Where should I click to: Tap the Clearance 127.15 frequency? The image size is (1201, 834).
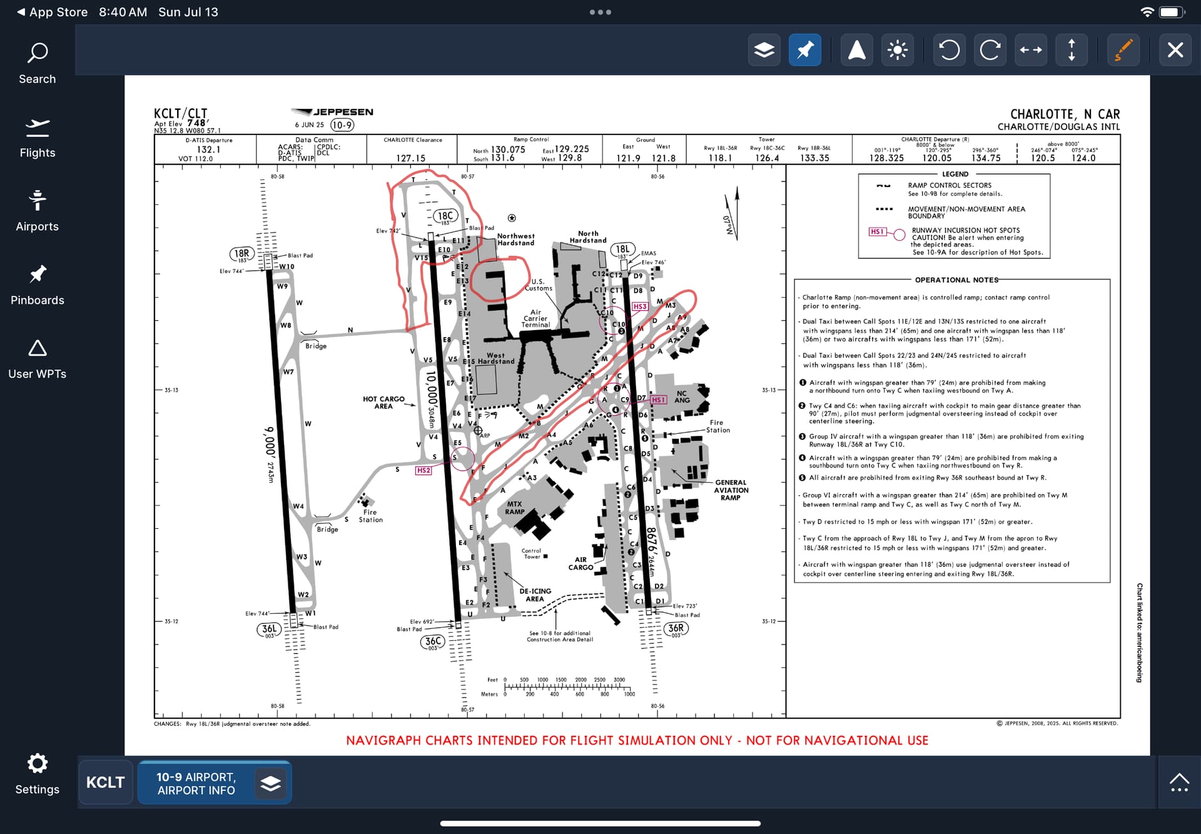411,158
